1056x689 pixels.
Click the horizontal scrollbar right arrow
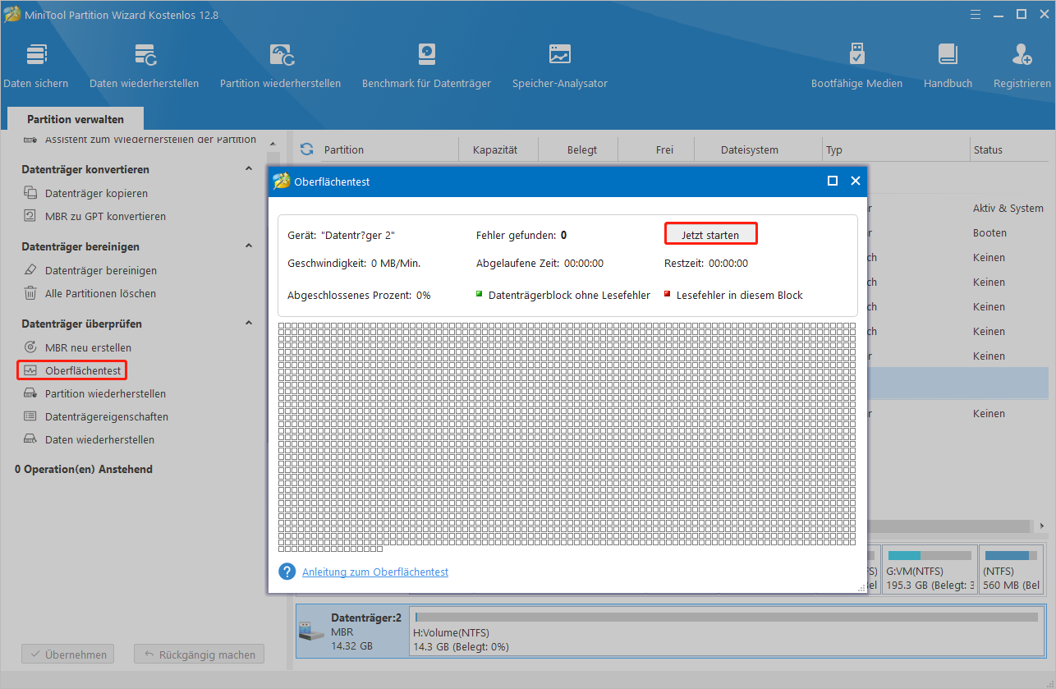1043,526
